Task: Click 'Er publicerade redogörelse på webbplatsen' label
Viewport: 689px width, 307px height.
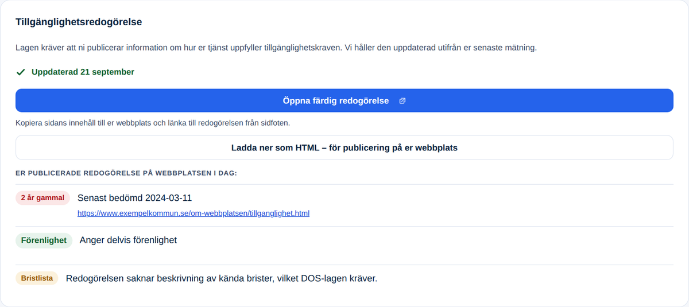Action: click(126, 173)
